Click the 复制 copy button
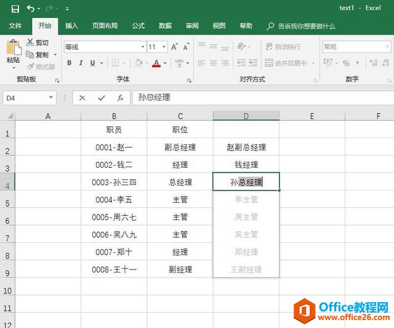Screen dimensions: 394x328 tap(38, 55)
